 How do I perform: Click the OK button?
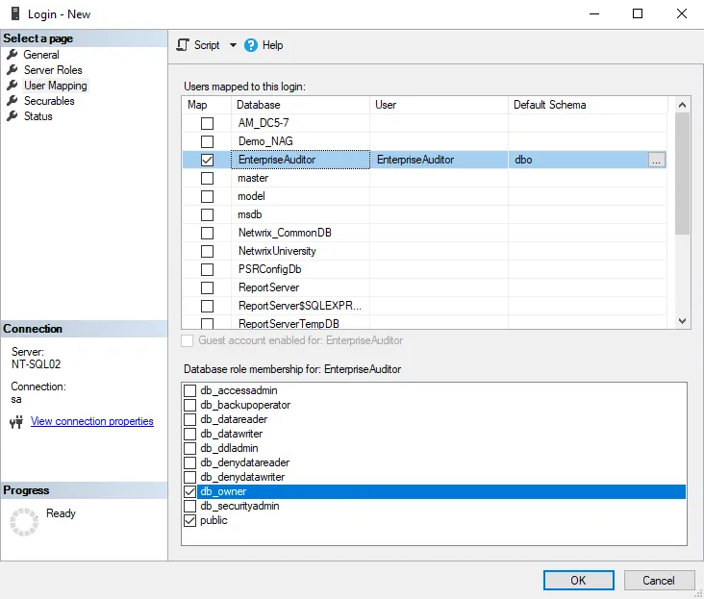pos(578,580)
